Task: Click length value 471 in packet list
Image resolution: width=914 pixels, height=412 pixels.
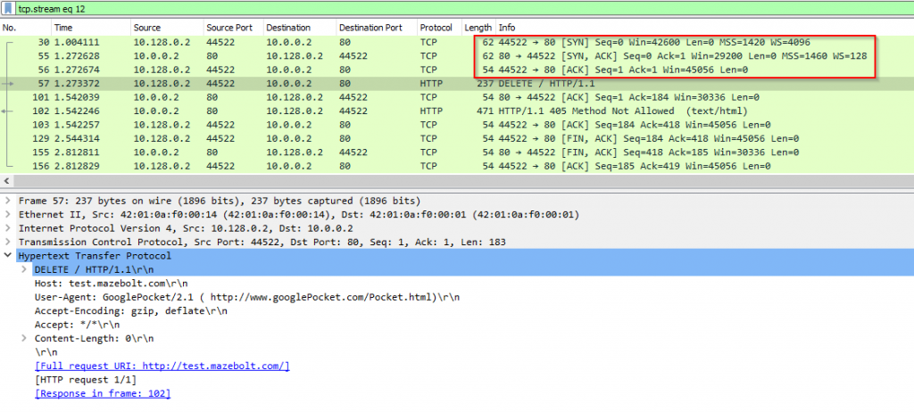Action: (x=484, y=111)
